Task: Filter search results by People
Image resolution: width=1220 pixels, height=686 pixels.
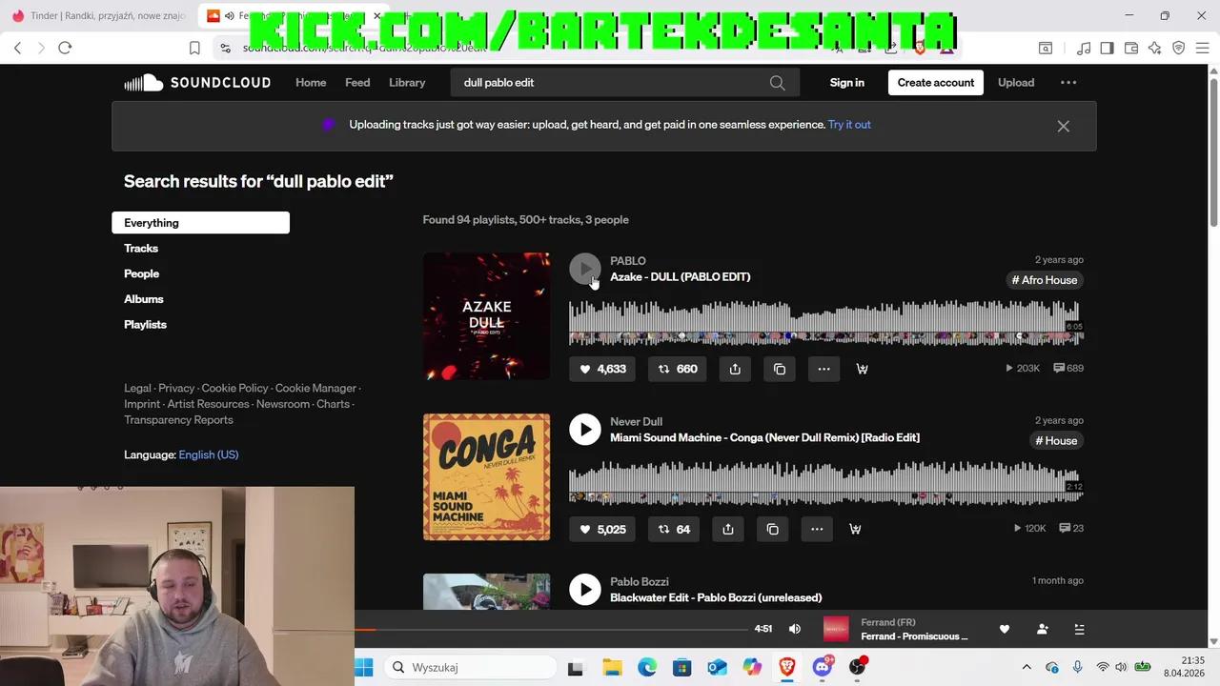Action: [x=141, y=273]
